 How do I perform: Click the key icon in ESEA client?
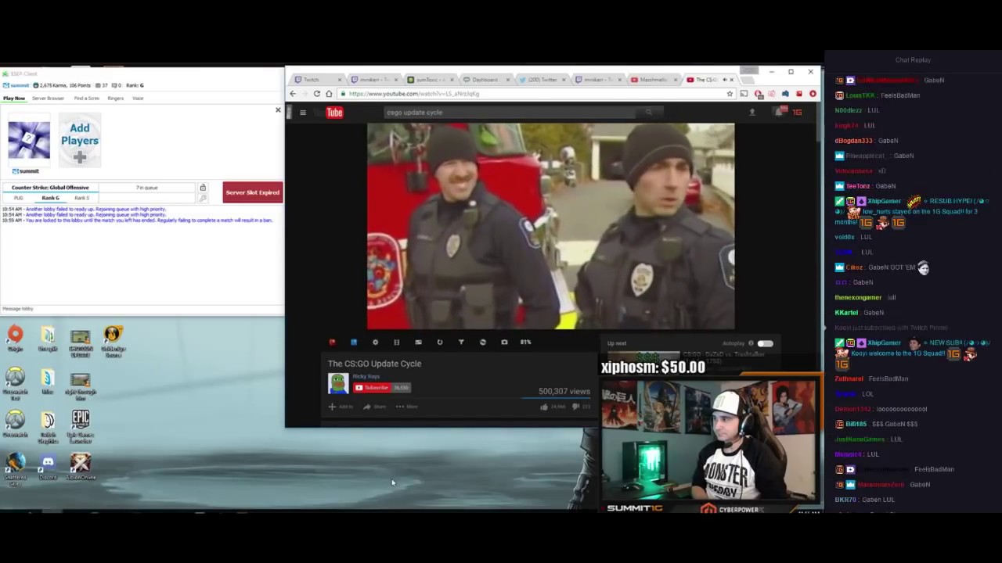point(203,198)
